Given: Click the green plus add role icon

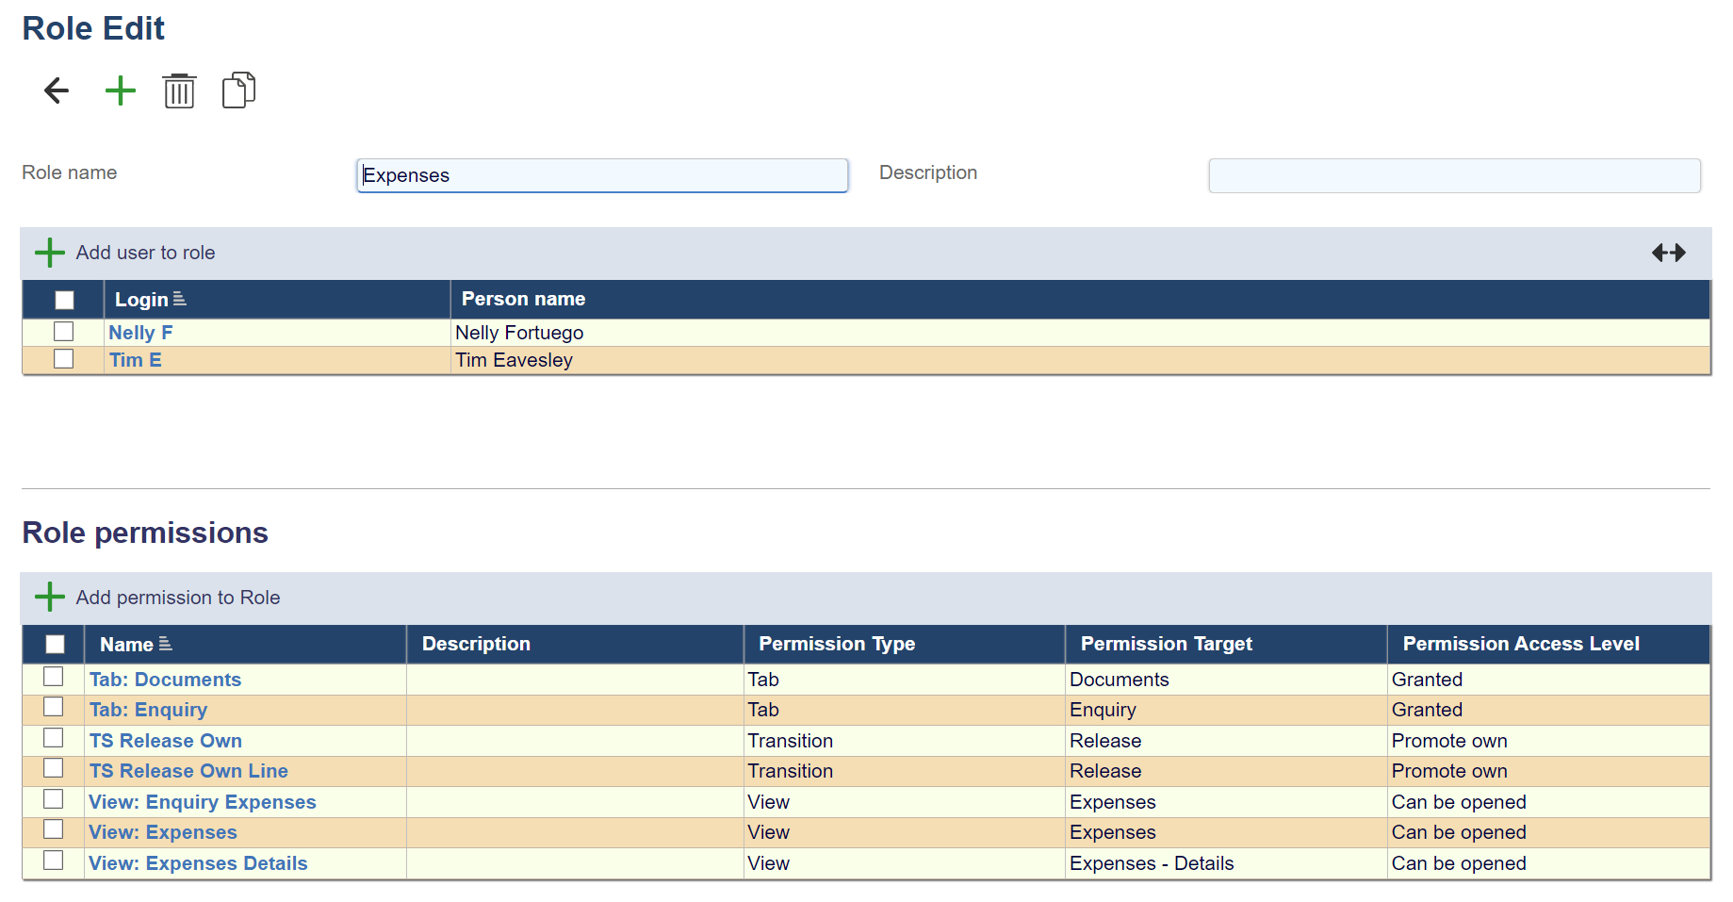Looking at the screenshot, I should point(120,90).
